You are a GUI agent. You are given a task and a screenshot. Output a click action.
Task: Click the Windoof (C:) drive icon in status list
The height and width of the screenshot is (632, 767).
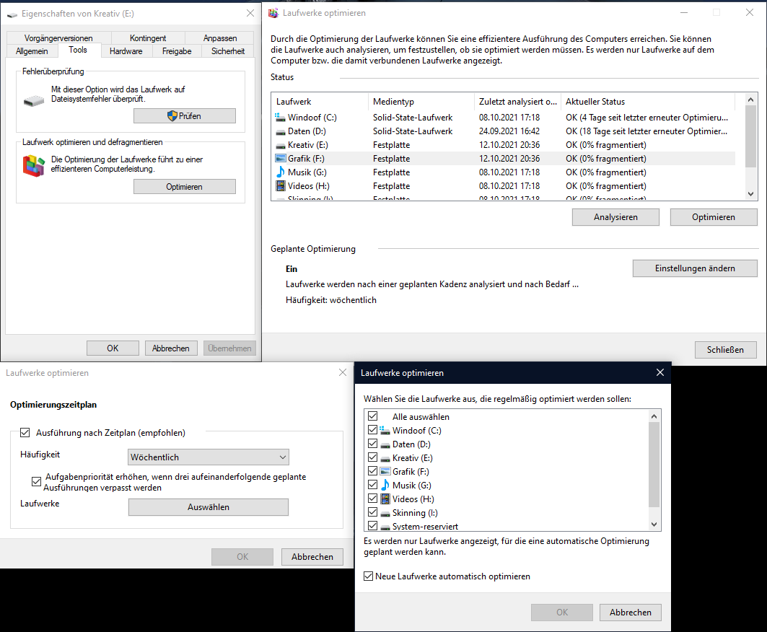tap(281, 118)
